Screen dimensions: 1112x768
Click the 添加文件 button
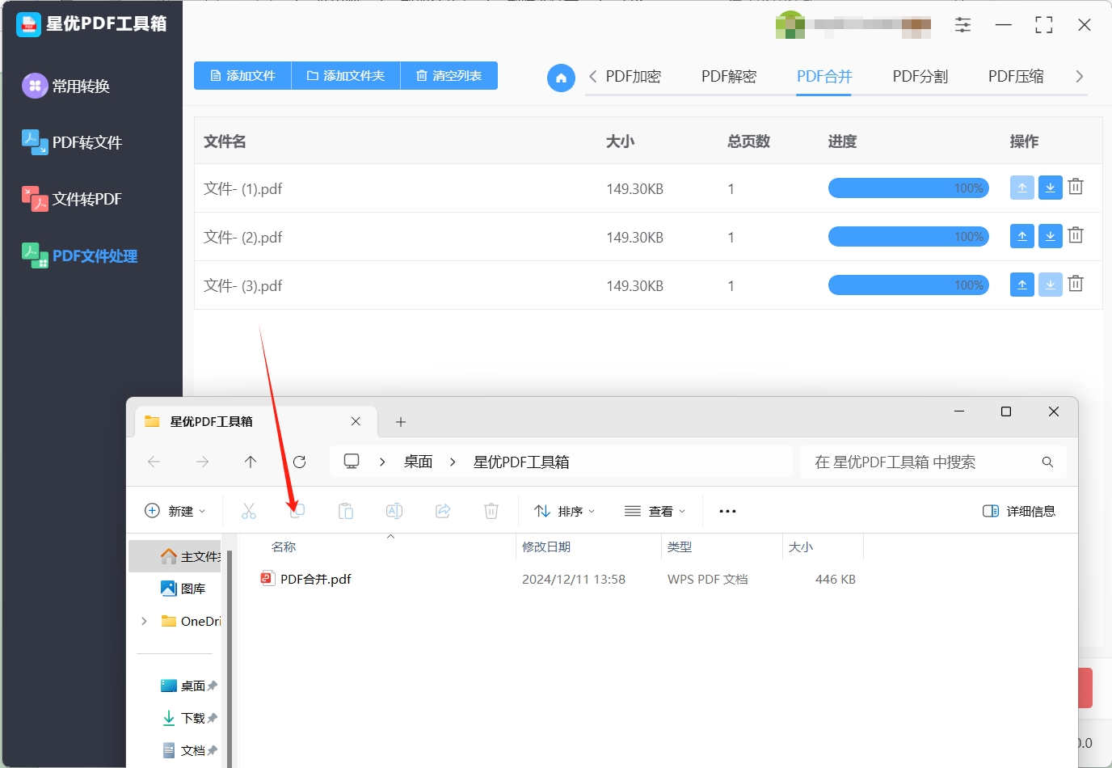(242, 75)
